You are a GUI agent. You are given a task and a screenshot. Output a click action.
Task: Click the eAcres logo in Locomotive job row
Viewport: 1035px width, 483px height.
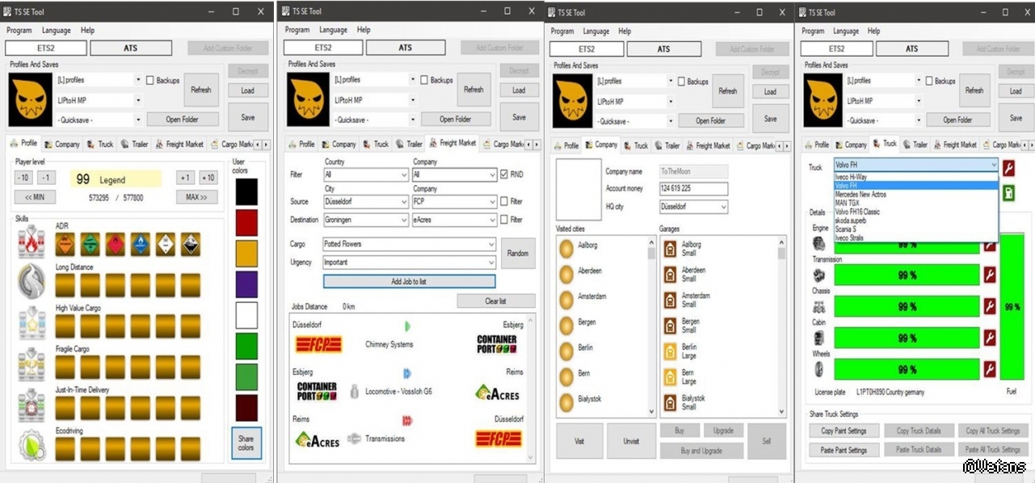coord(497,393)
